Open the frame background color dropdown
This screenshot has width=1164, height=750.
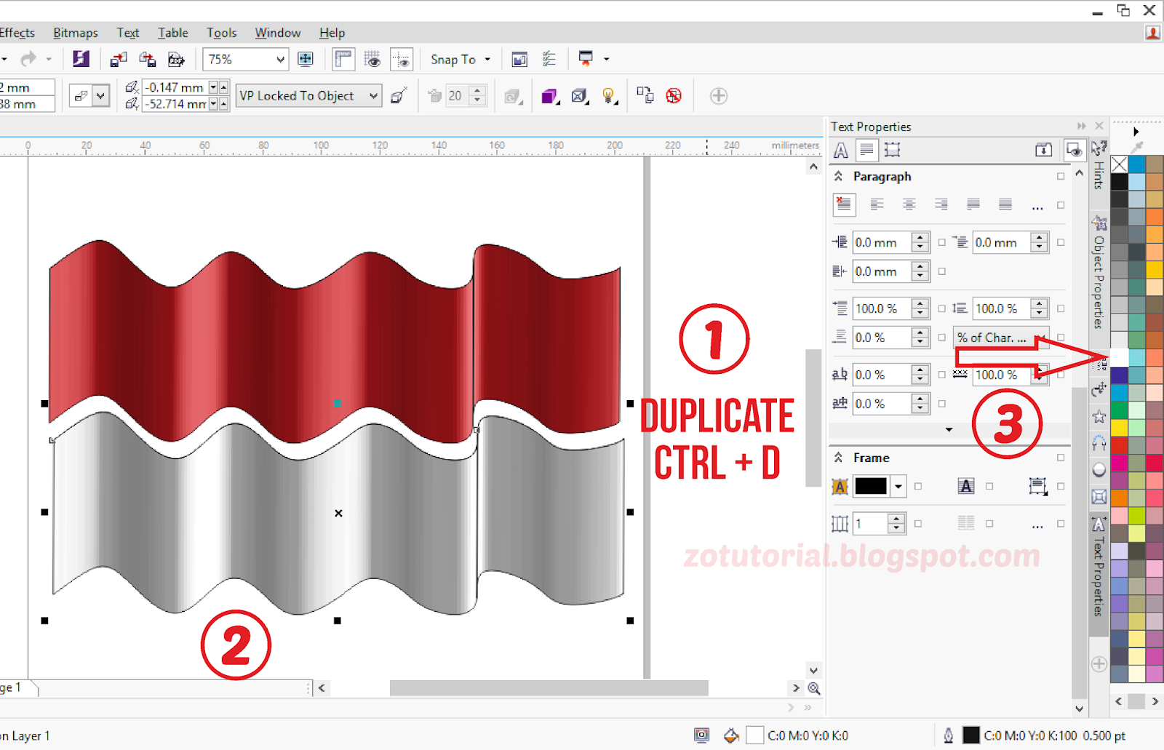[899, 486]
